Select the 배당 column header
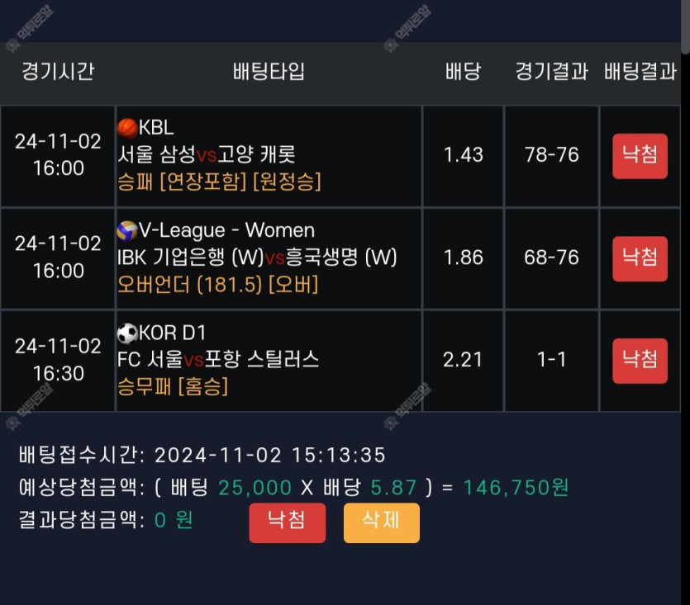Viewport: 690px width, 605px height. (463, 71)
